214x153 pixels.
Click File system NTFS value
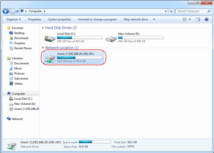coord(131,147)
